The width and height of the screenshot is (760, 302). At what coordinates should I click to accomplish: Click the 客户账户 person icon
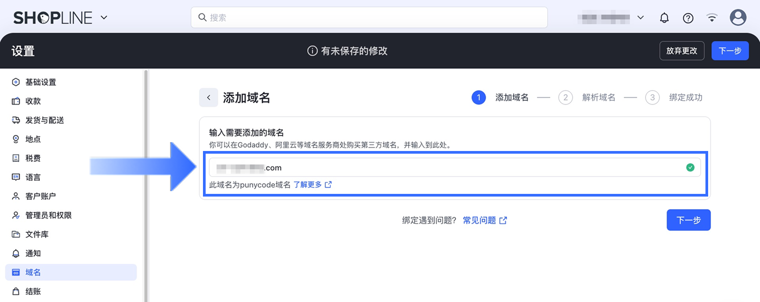(x=16, y=196)
